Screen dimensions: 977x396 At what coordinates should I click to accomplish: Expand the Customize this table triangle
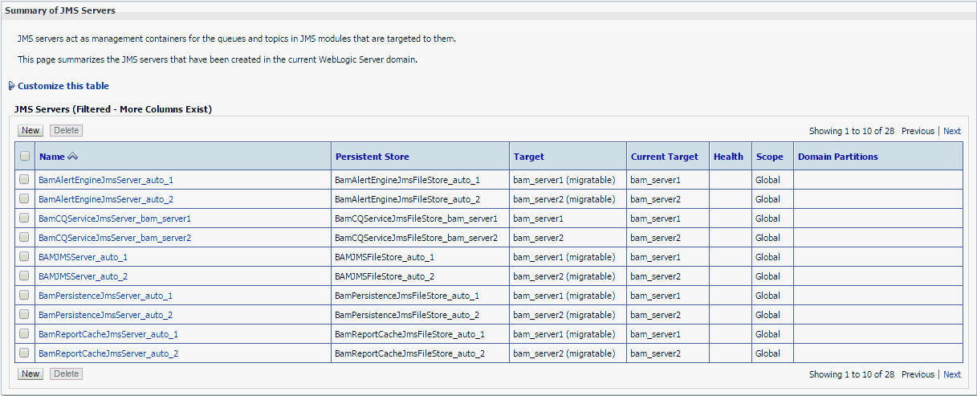(11, 86)
